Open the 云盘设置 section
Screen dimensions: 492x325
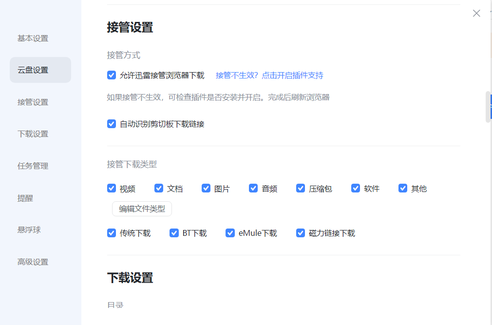(32, 70)
